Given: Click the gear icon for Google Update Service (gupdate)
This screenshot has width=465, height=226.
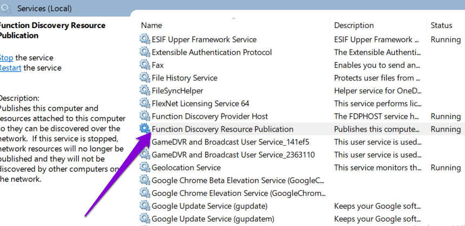Looking at the screenshot, I should [145, 206].
